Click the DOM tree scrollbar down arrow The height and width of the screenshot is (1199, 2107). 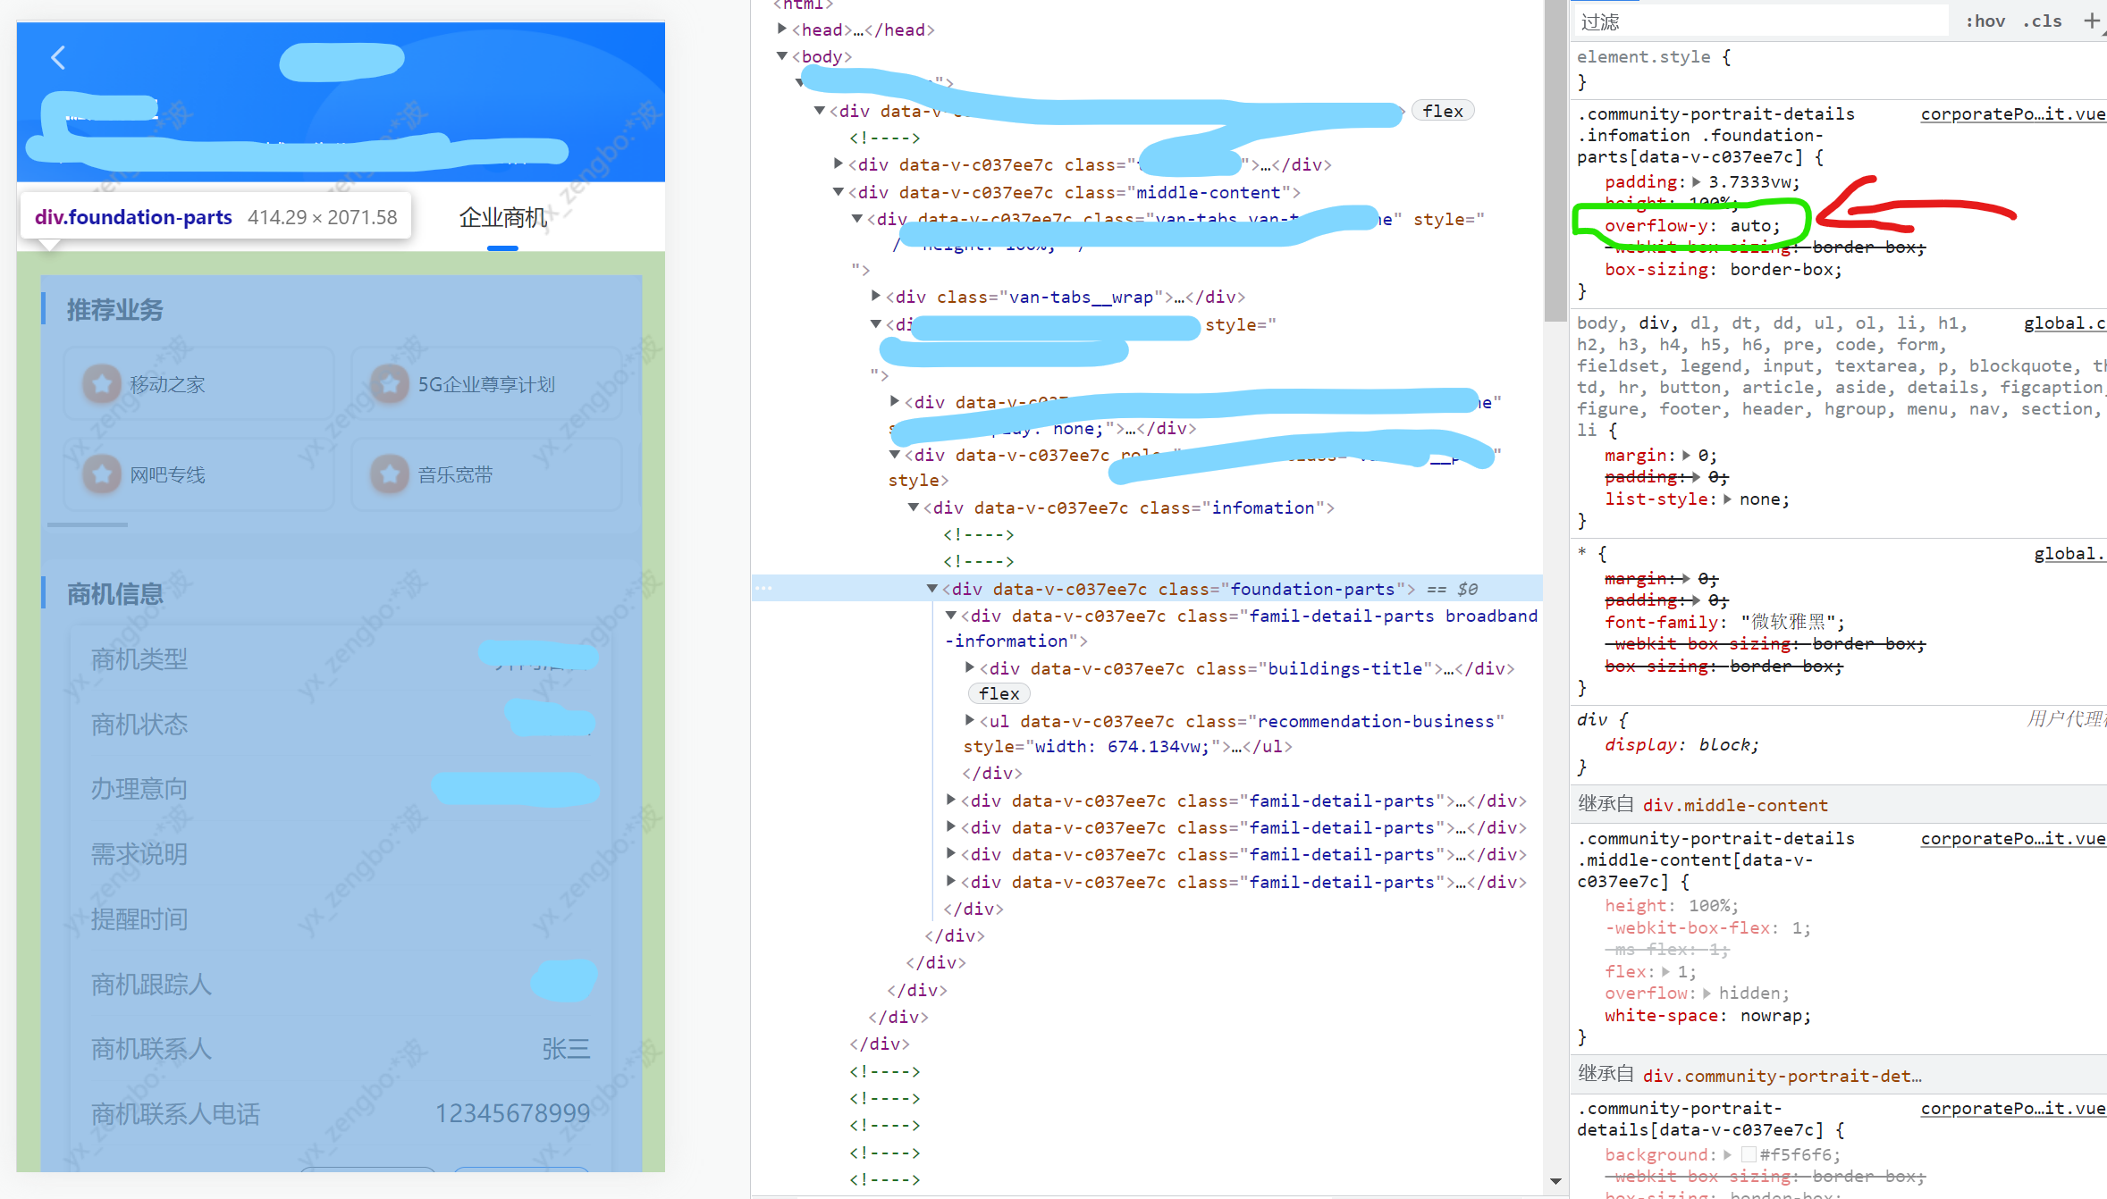tap(1555, 1181)
